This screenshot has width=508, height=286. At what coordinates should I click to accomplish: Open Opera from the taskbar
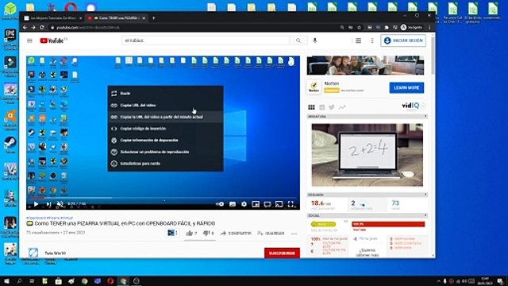click(x=110, y=281)
